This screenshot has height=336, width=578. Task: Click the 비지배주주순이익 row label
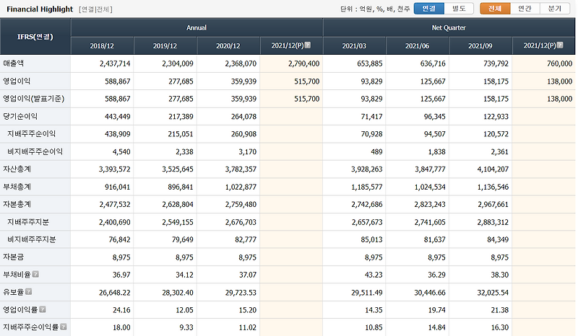pos(35,151)
